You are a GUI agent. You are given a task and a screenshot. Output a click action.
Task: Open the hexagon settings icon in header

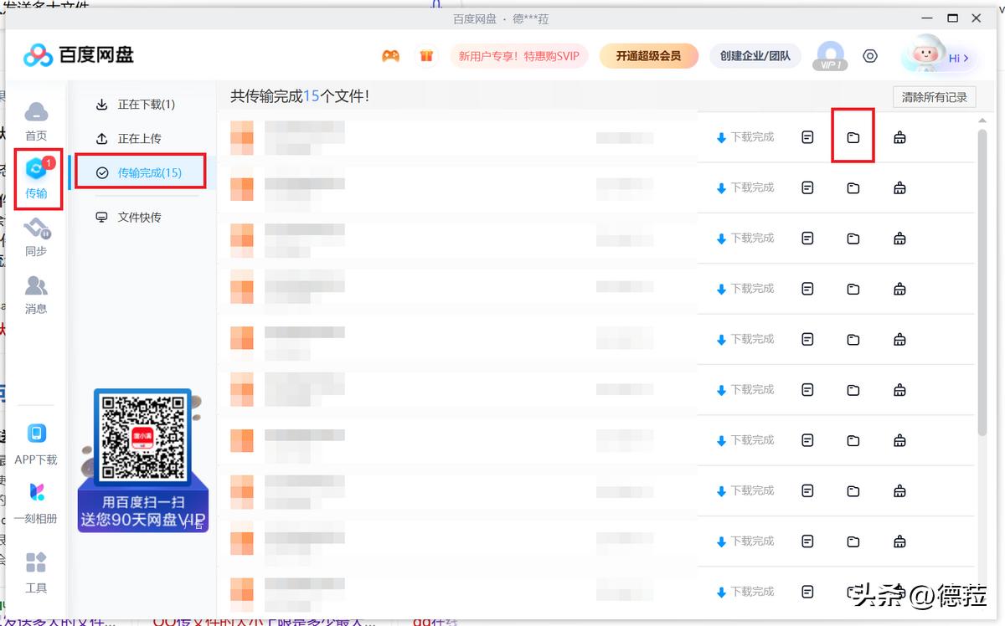(x=870, y=56)
